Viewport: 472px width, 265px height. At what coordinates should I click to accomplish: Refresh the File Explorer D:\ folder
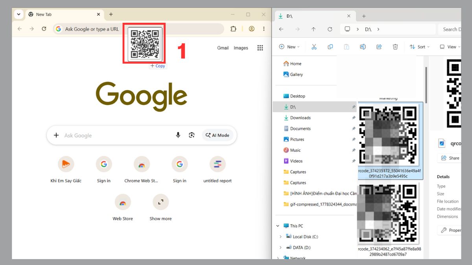coord(330,29)
